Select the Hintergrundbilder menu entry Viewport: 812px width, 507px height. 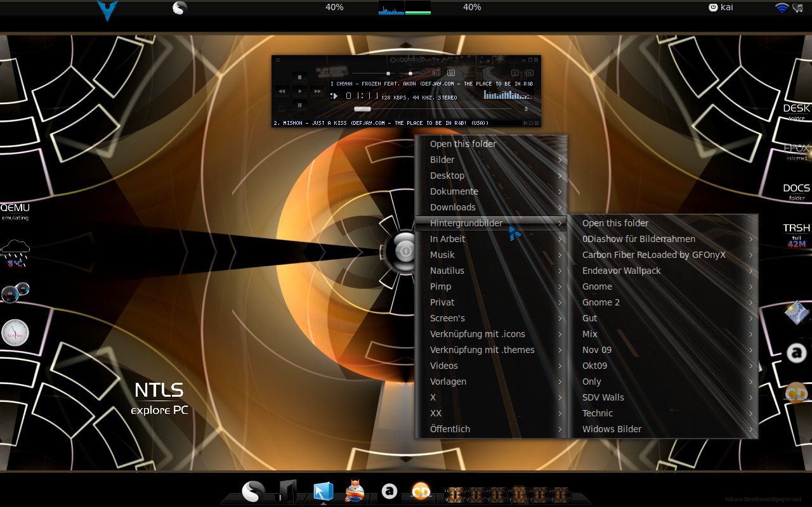click(491, 223)
